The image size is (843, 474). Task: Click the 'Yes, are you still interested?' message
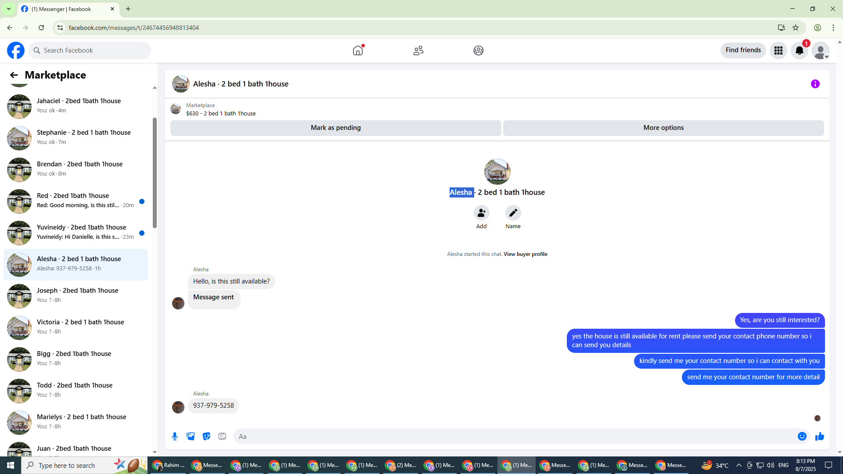(x=780, y=320)
